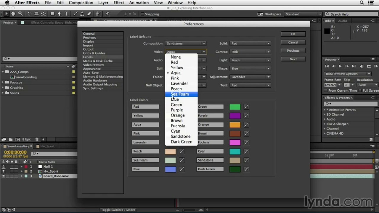
Task: Expand the Blur & Sharpen effects category
Action: [x=325, y=124]
